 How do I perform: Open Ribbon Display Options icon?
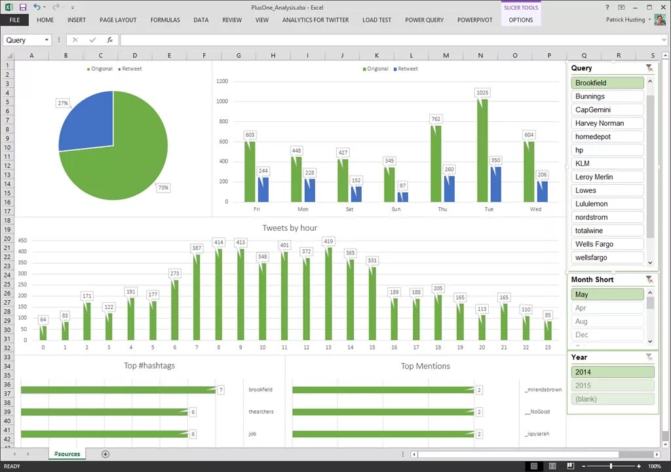(x=621, y=7)
